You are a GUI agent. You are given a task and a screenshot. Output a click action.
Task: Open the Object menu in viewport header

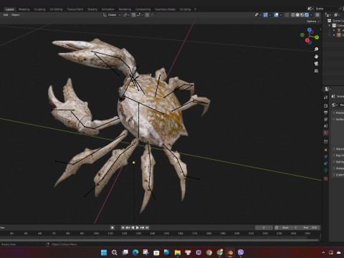click(x=15, y=15)
